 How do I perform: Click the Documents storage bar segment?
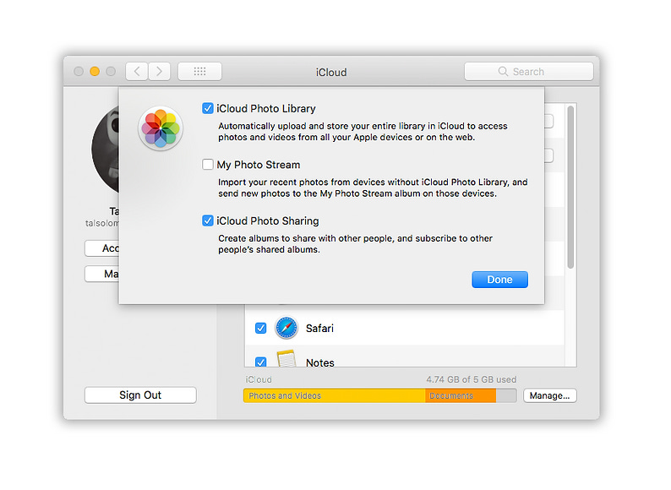[461, 396]
